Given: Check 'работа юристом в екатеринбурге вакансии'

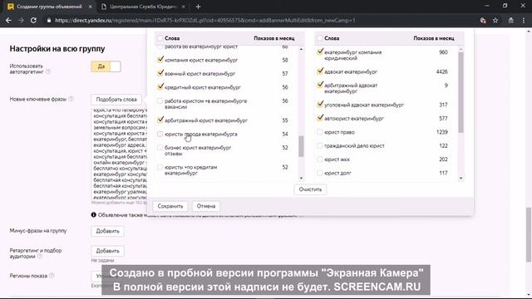Looking at the screenshot, I should click(x=160, y=100).
